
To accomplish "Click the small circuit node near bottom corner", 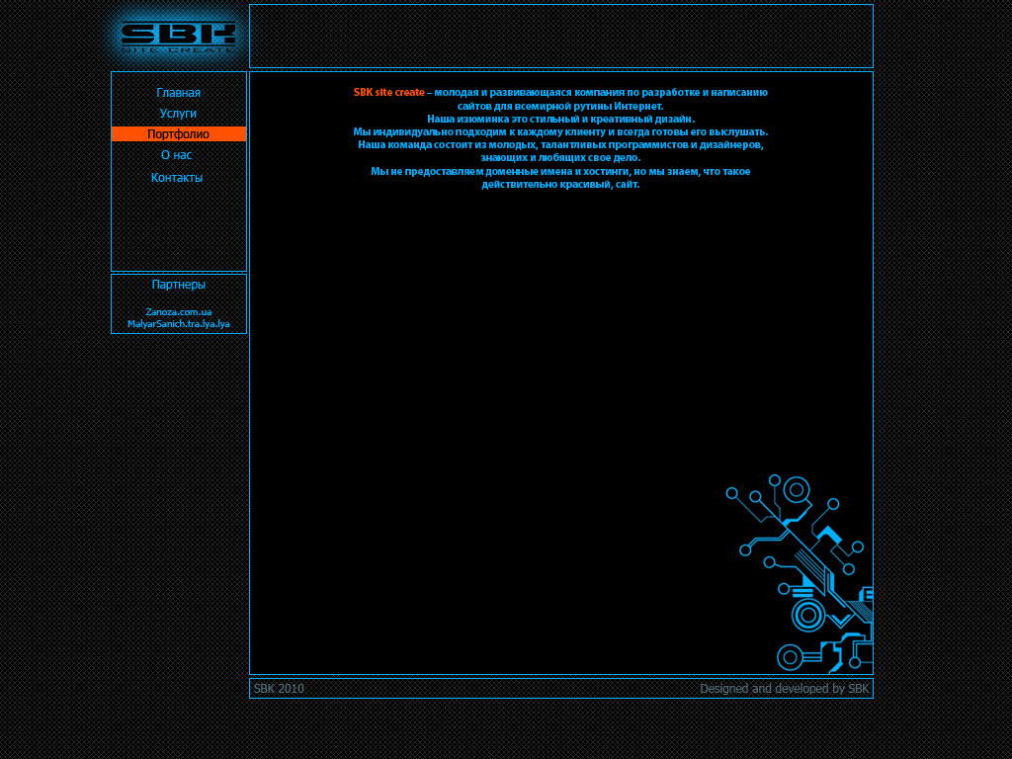I will 788,654.
